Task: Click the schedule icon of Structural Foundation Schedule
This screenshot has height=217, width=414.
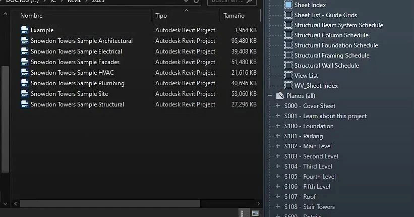Action: tap(288, 45)
